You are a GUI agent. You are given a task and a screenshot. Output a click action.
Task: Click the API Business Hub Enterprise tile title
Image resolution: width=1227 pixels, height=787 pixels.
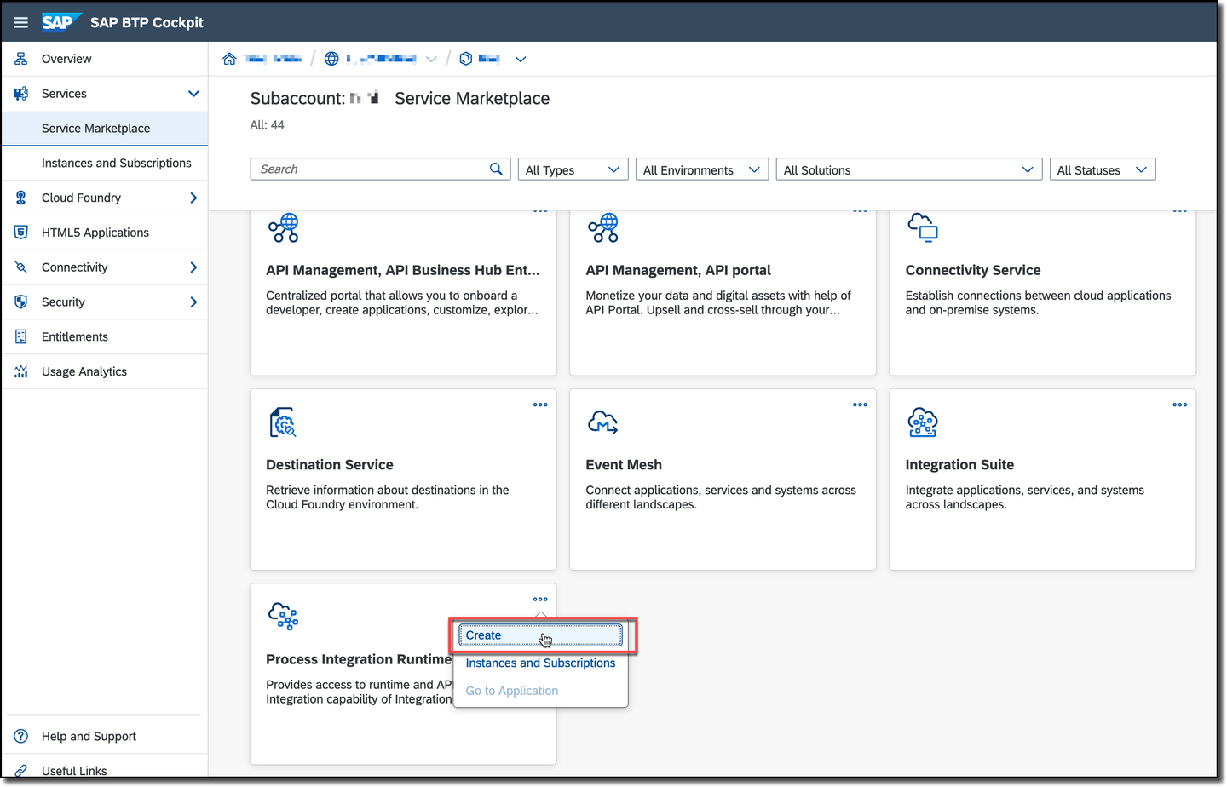[403, 271]
